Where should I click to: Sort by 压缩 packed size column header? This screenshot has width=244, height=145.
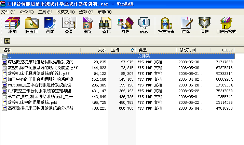coord(122,50)
